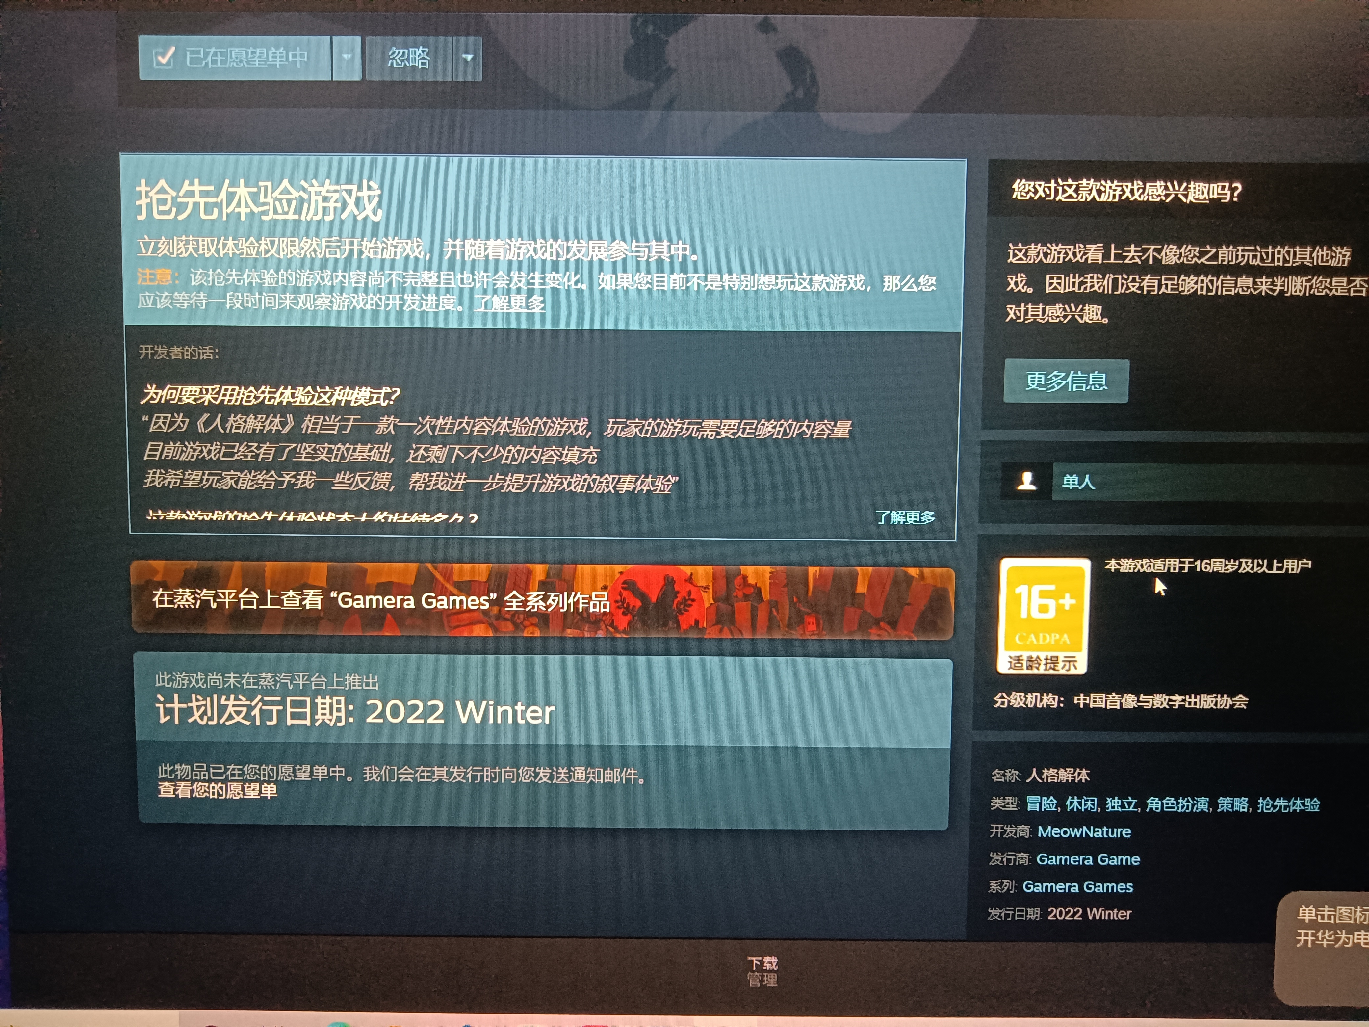Image resolution: width=1369 pixels, height=1027 pixels.
Task: Click the text 本游戏适用于16周岁及以上用户
Action: [x=1208, y=566]
